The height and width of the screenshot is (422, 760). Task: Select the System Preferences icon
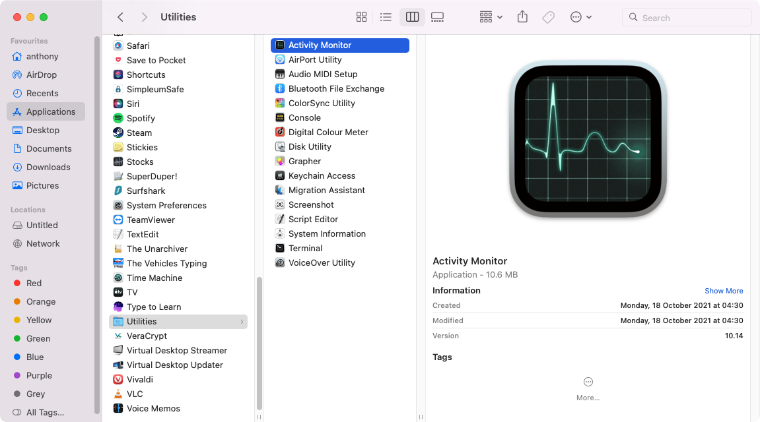click(x=118, y=205)
